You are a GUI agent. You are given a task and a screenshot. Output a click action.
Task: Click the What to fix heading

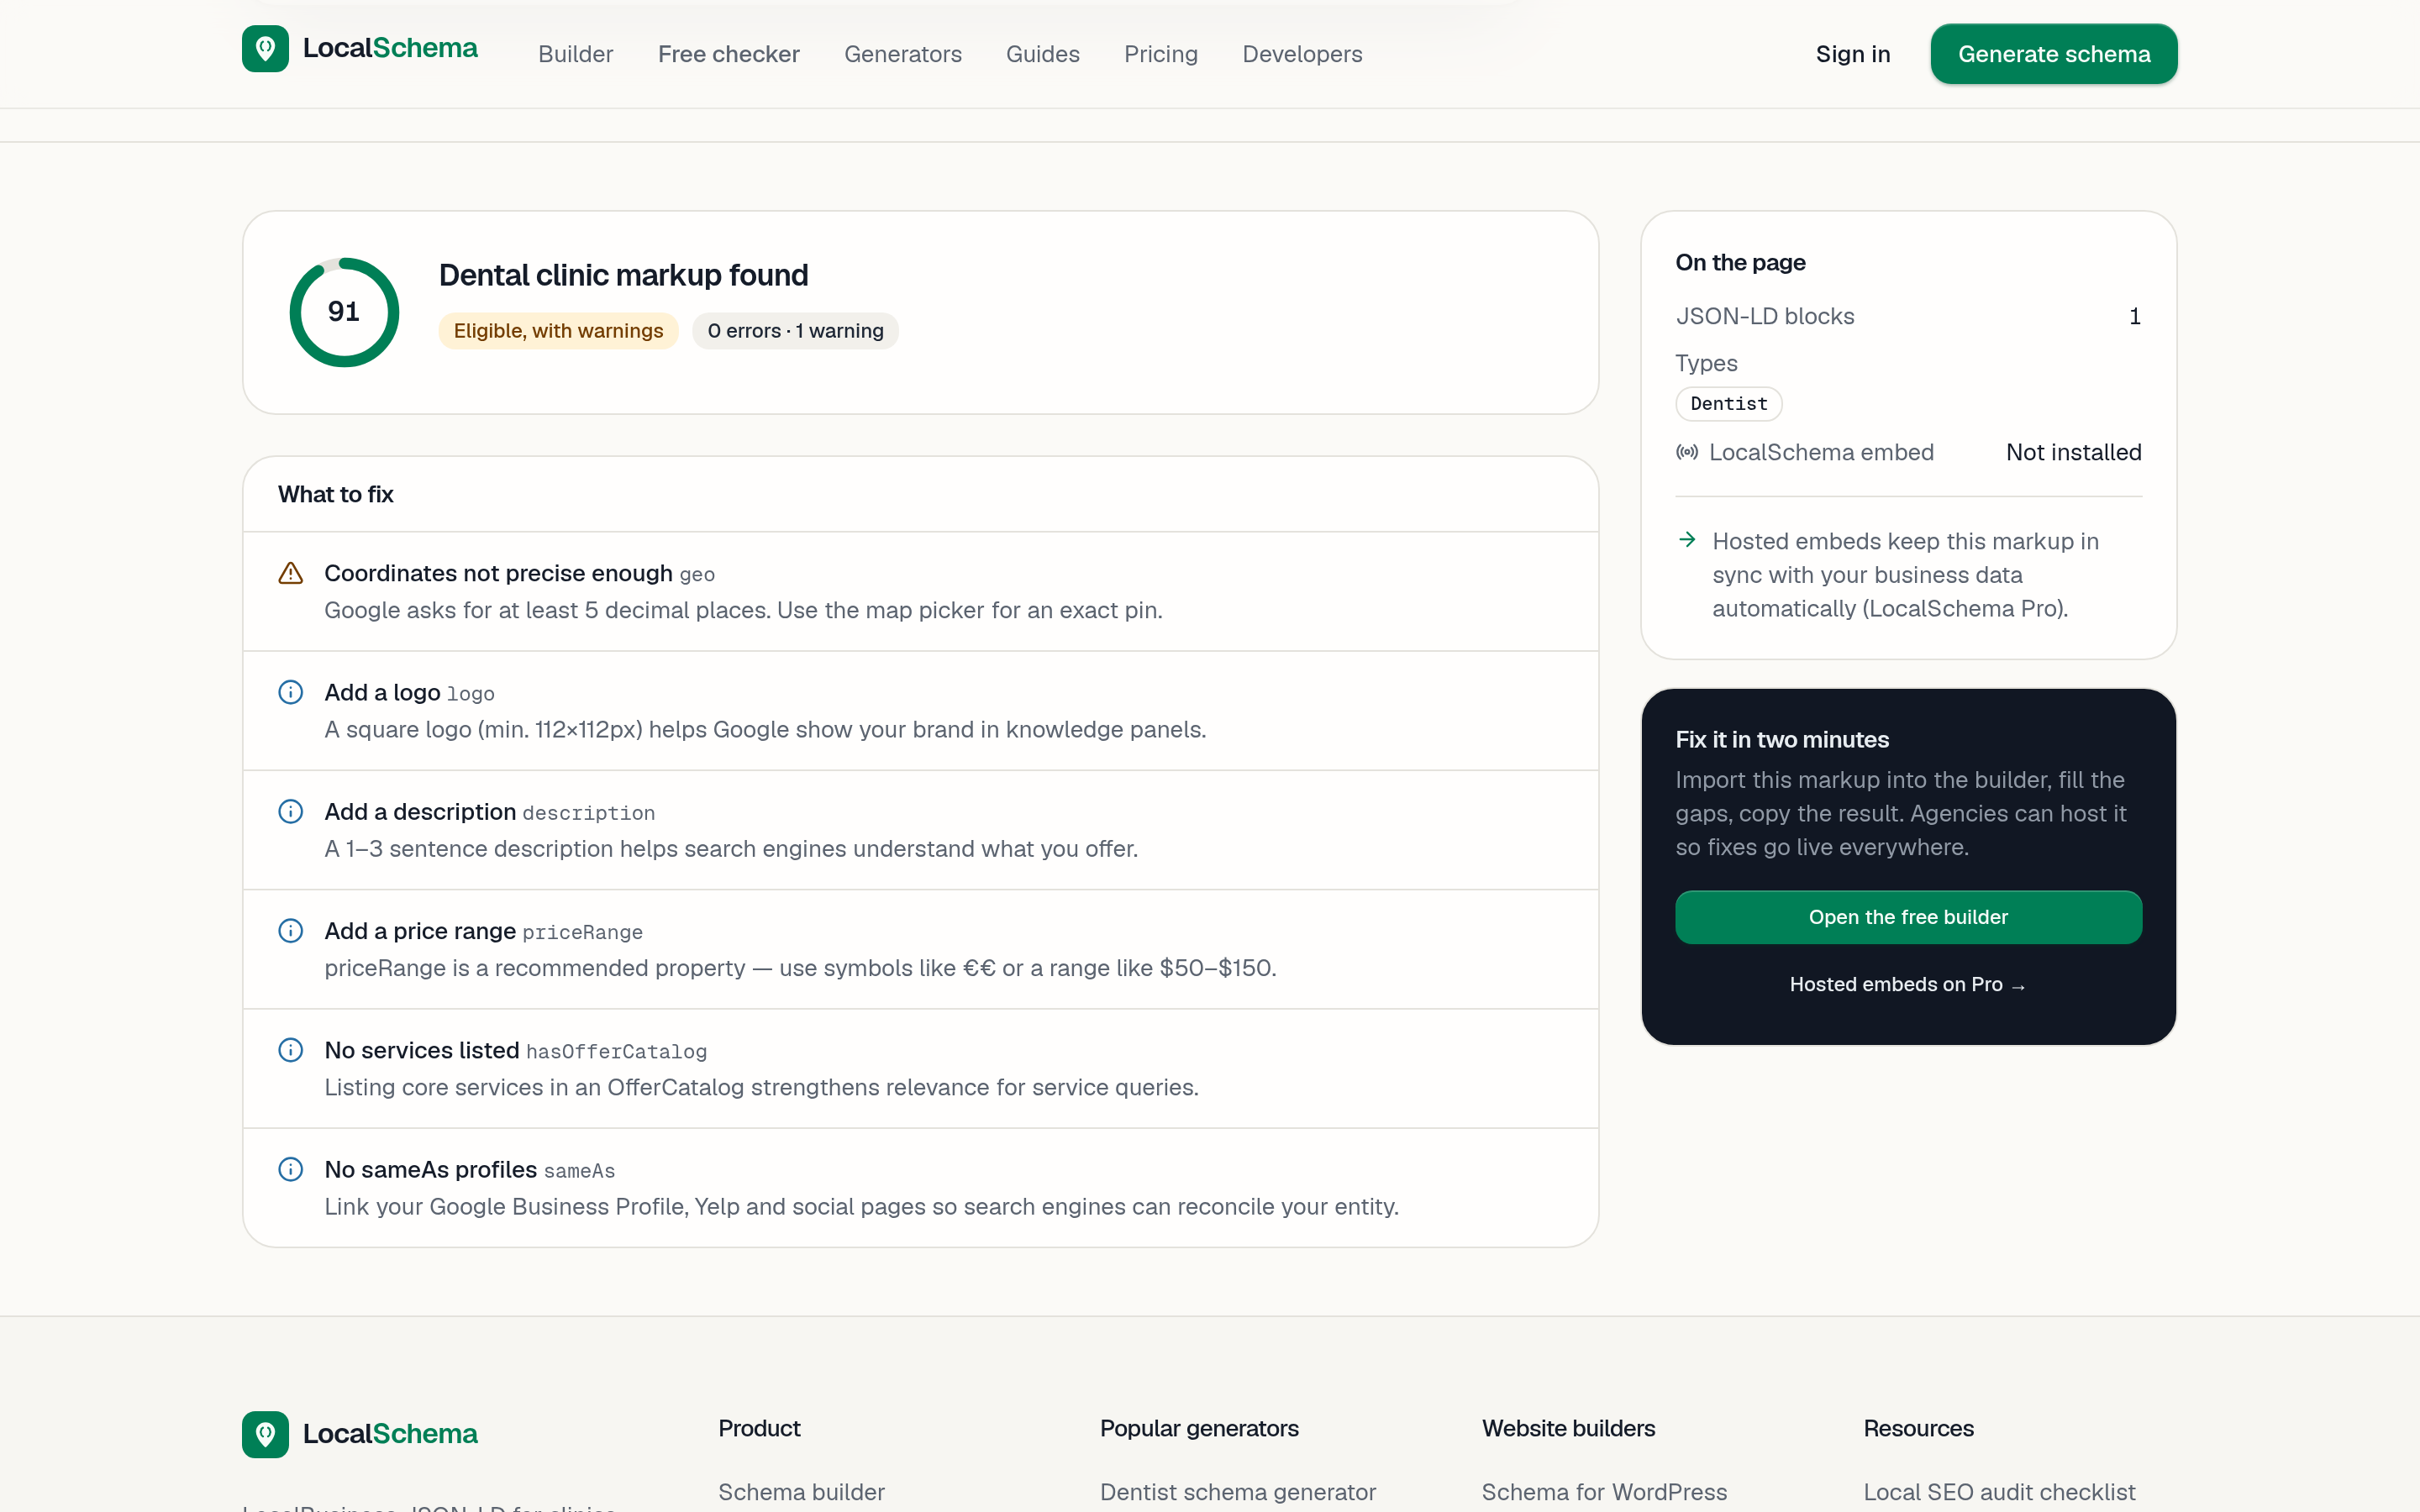(336, 494)
